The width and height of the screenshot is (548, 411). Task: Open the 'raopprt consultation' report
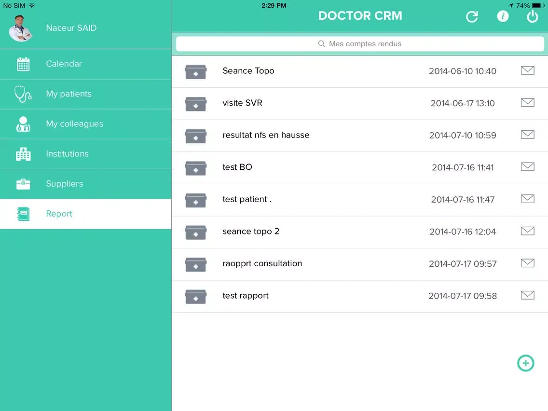pyautogui.click(x=262, y=263)
